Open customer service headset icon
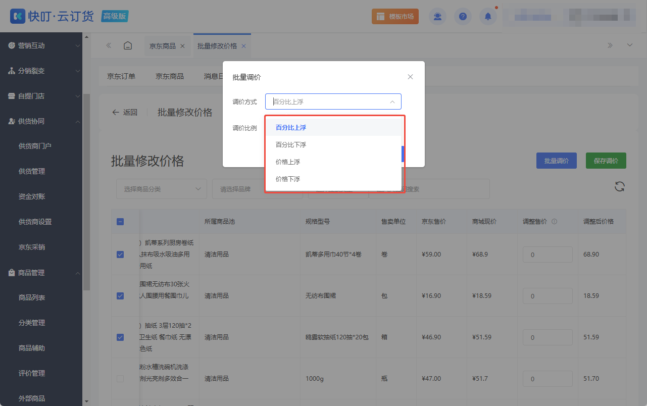 pyautogui.click(x=437, y=16)
